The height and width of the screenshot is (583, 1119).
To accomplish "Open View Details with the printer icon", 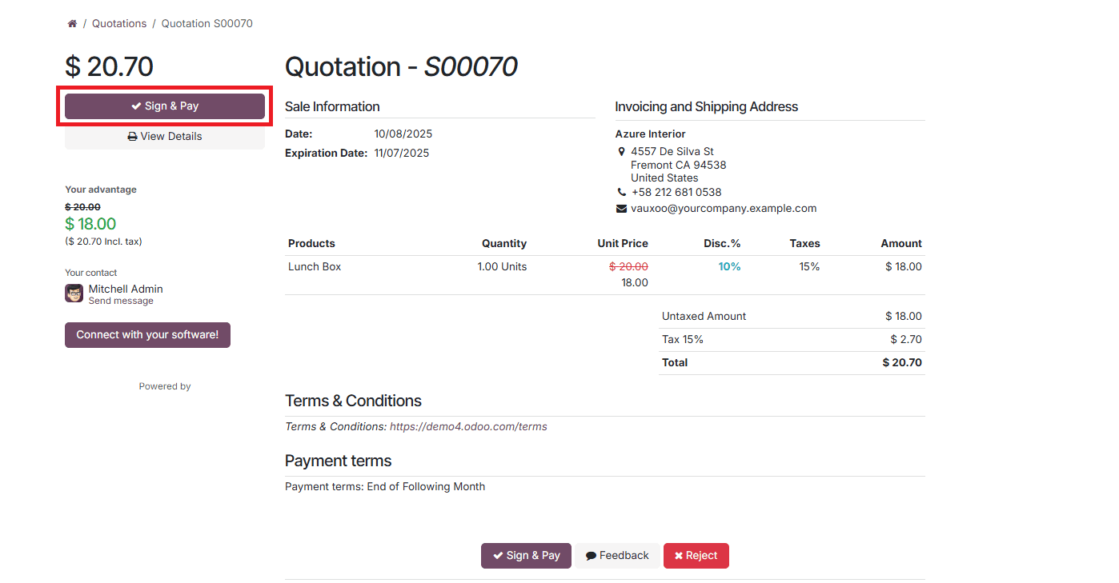I will coord(165,137).
